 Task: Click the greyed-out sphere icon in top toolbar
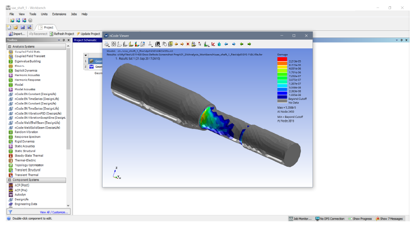(x=30, y=20)
